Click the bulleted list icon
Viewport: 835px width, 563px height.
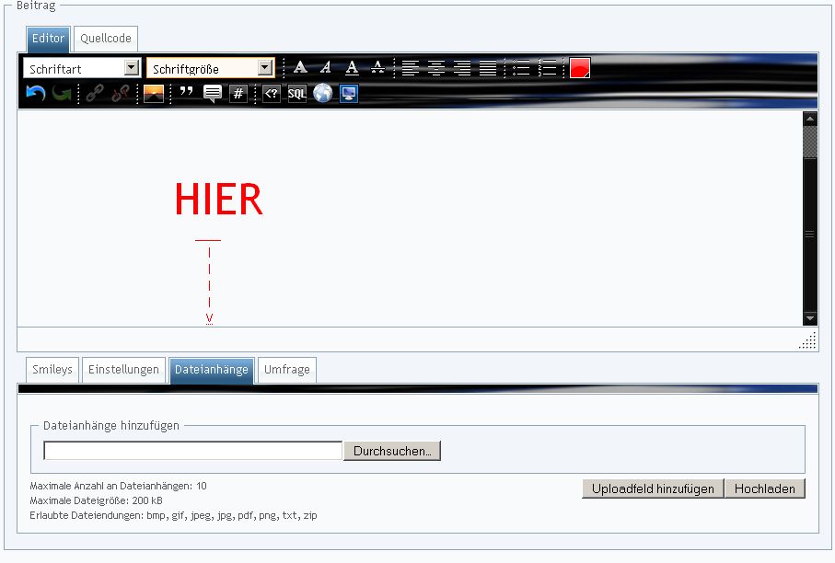click(x=521, y=67)
